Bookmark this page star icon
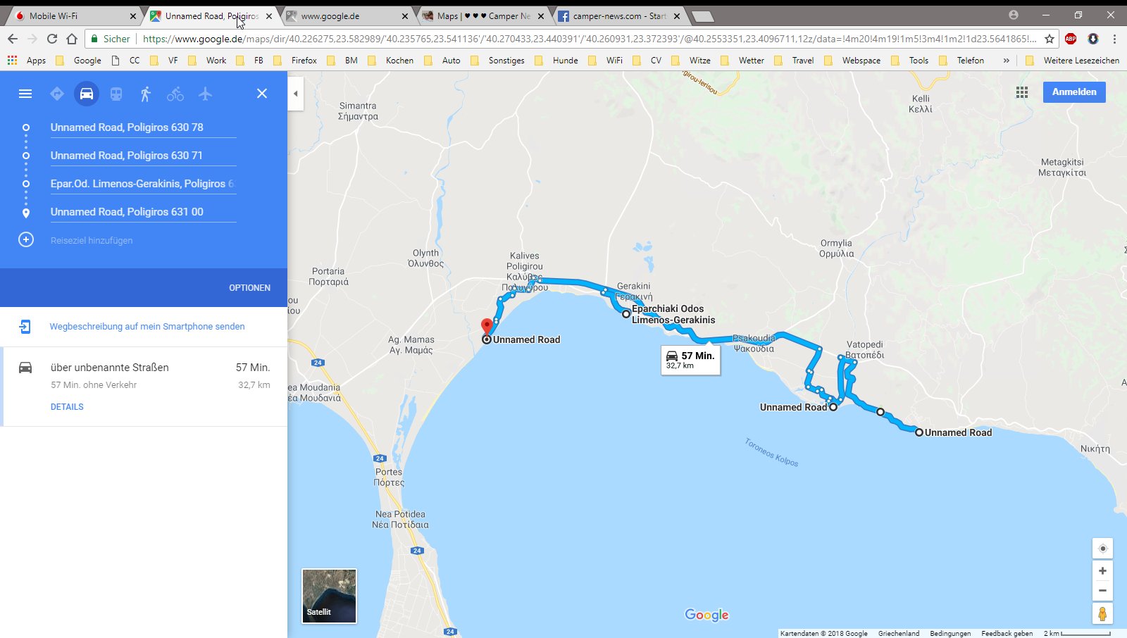The image size is (1127, 638). click(1050, 39)
